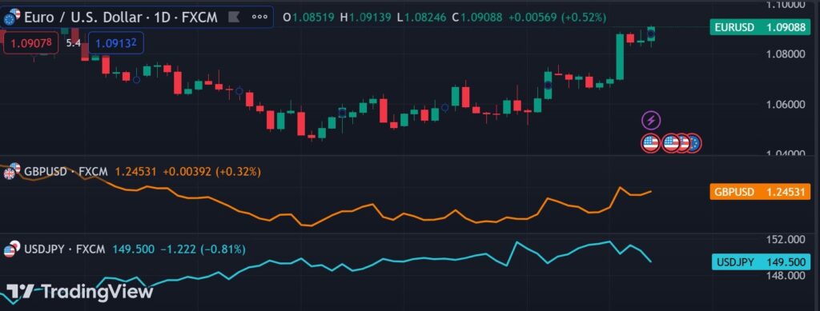Click the EUR/USD flag pair icon
The width and height of the screenshot is (820, 311).
[11, 18]
